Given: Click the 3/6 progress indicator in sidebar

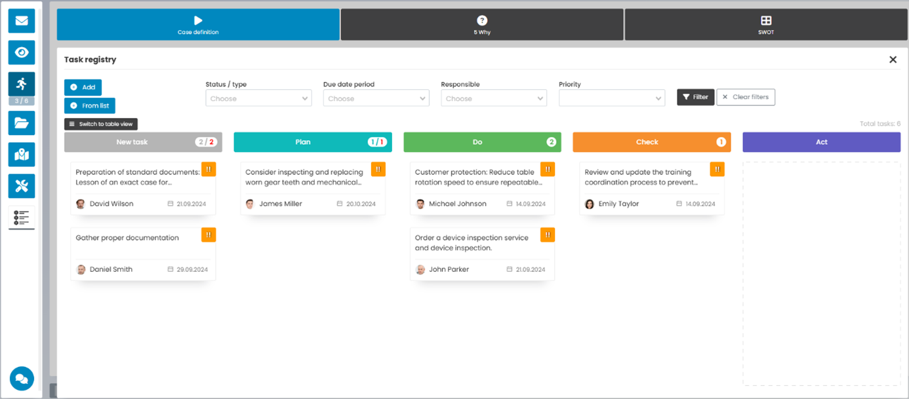Looking at the screenshot, I should (x=22, y=100).
